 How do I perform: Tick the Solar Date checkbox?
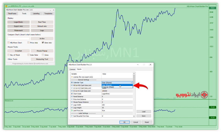(x=28, y=55)
